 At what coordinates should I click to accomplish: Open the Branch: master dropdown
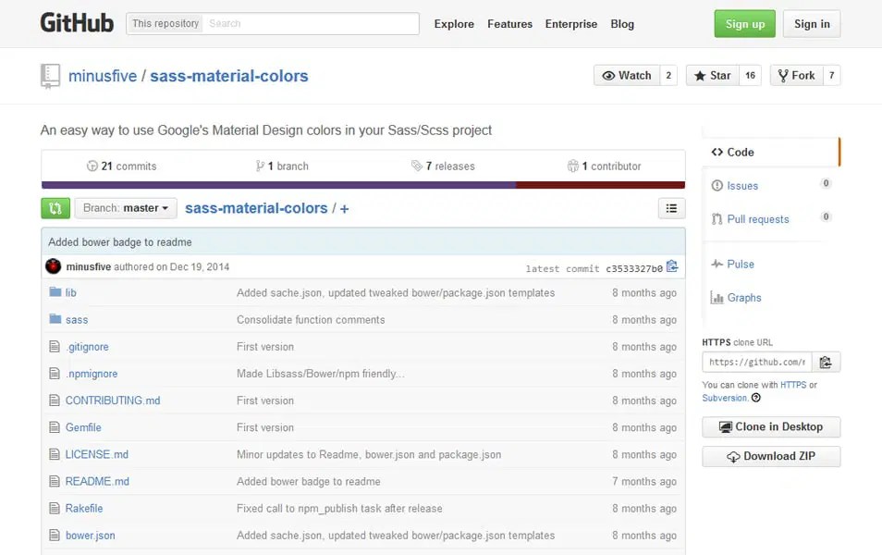point(126,208)
